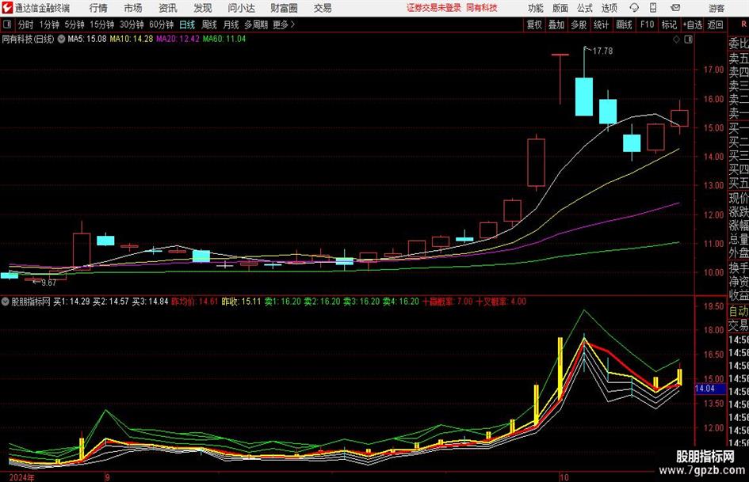Screen dimensions: 749x482
Task: Click the 委比 label in quote panel
Action: pos(739,44)
